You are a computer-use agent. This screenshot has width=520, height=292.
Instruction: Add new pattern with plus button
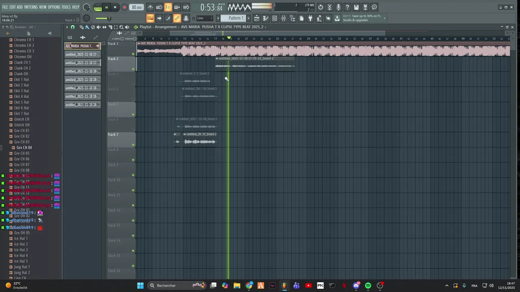[248, 18]
